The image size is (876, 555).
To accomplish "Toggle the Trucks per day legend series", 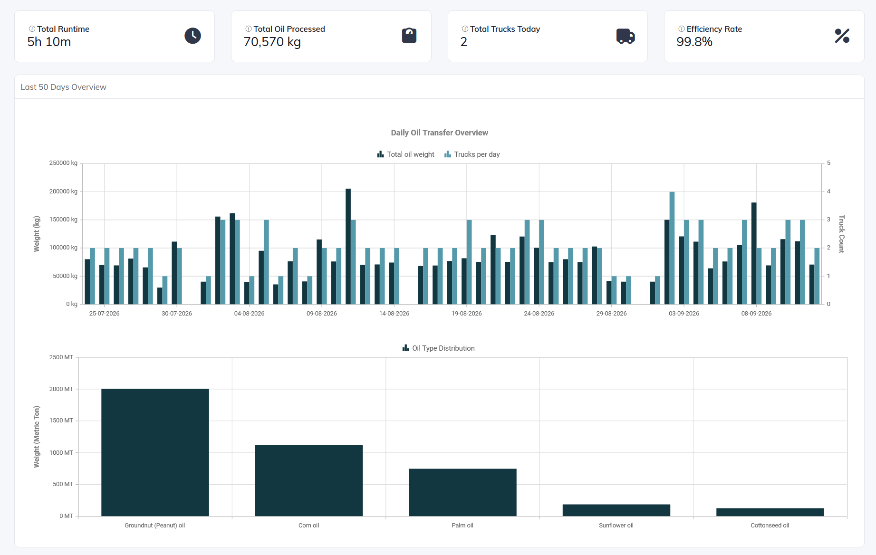I will click(x=472, y=154).
